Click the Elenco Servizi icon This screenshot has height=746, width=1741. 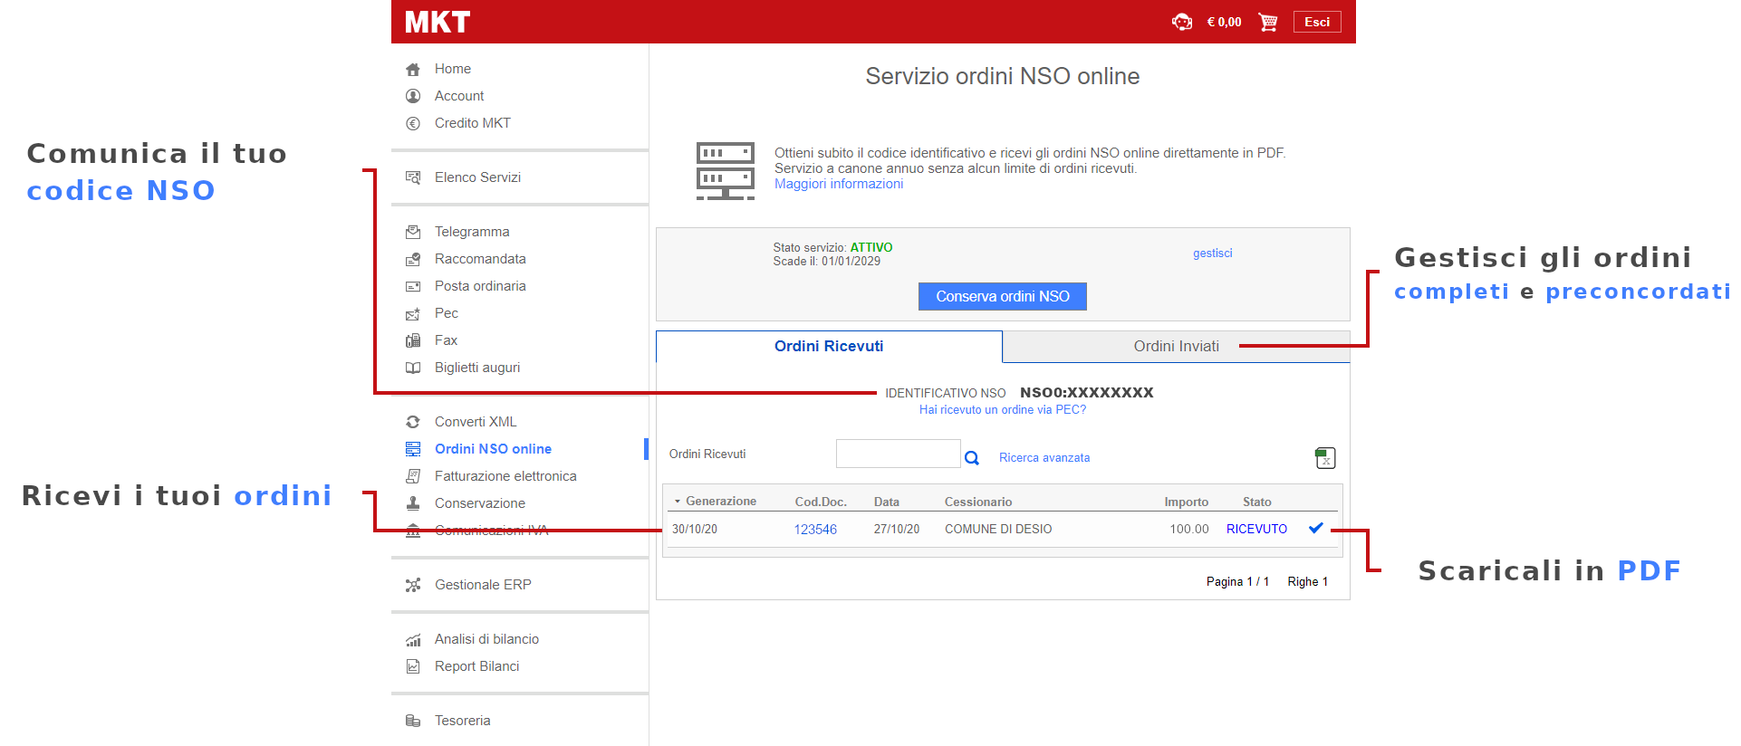click(x=413, y=177)
